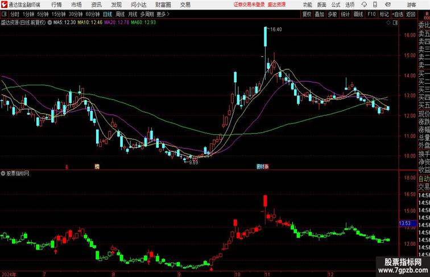Click the 复权 toolbar button
Image resolution: width=430 pixels, height=277 pixels.
point(307,14)
